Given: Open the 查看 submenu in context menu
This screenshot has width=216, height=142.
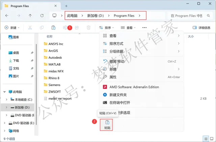Looking at the screenshot, I should click(141, 36).
